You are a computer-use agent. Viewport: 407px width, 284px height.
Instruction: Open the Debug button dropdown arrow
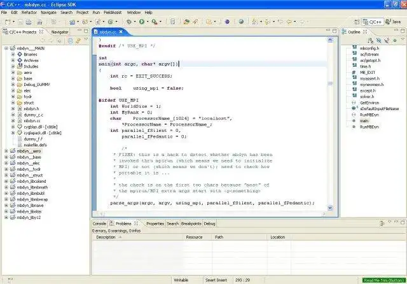tap(135, 22)
